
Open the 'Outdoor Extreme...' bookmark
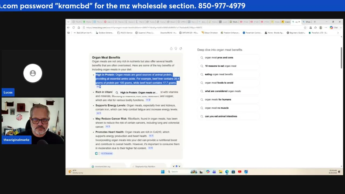(x=104, y=33)
